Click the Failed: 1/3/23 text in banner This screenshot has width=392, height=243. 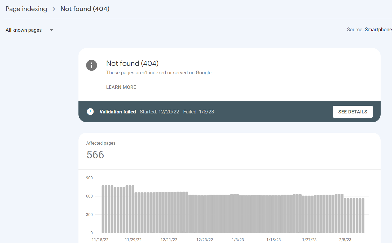(x=199, y=112)
